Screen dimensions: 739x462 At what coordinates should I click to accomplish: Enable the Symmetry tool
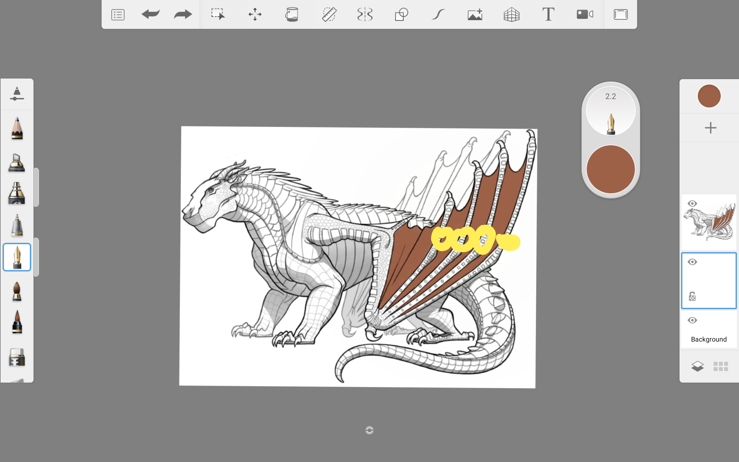[x=365, y=14]
